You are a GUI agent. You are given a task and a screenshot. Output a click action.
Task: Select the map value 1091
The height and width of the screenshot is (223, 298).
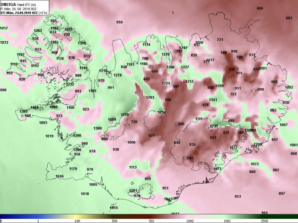tap(263, 68)
